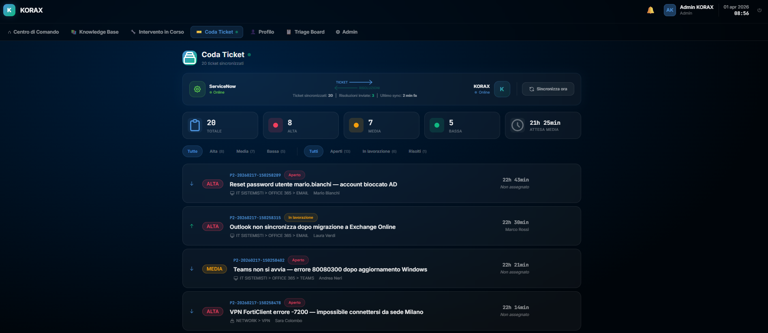Click the MEDIA badge on Teams ticket

214,269
